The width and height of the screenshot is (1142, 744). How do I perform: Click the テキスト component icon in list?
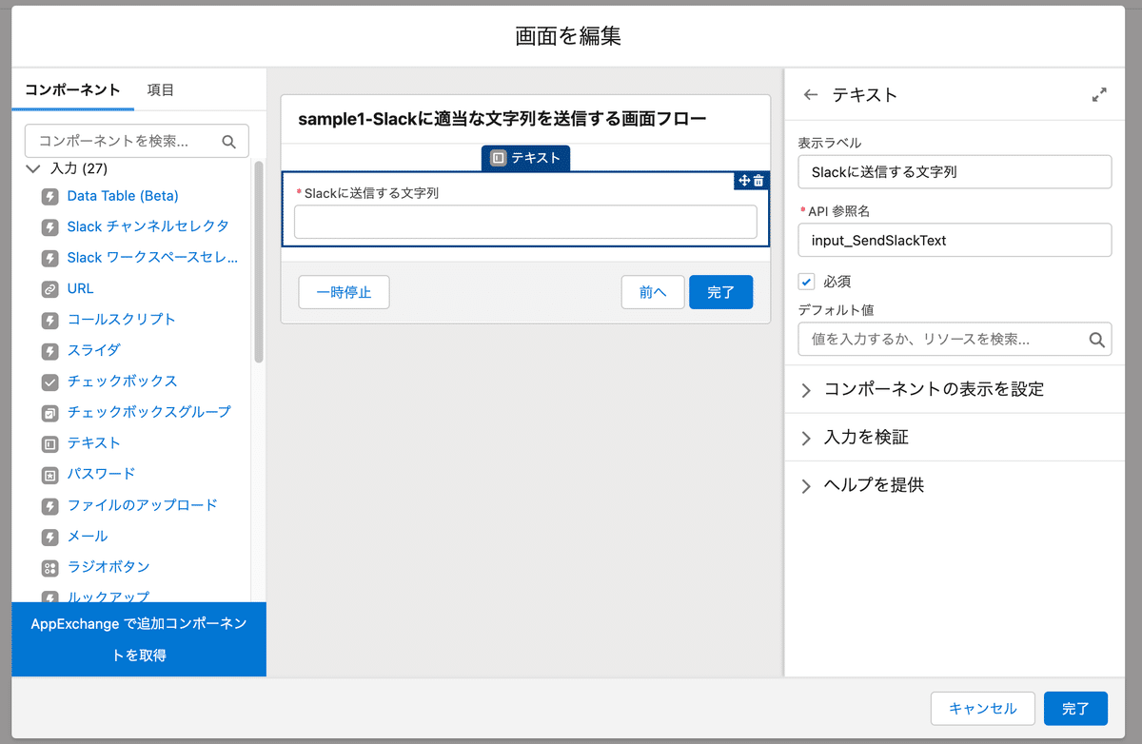point(50,443)
